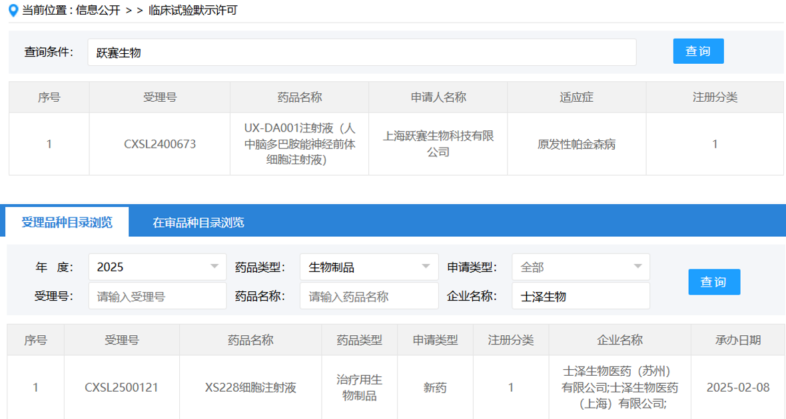786x419 pixels.
Task: Focus the 查询条件 search field
Action: click(x=362, y=53)
